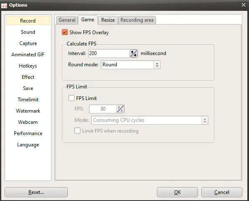Open the Recording area tab
Image resolution: width=249 pixels, height=201 pixels.
coord(137,20)
